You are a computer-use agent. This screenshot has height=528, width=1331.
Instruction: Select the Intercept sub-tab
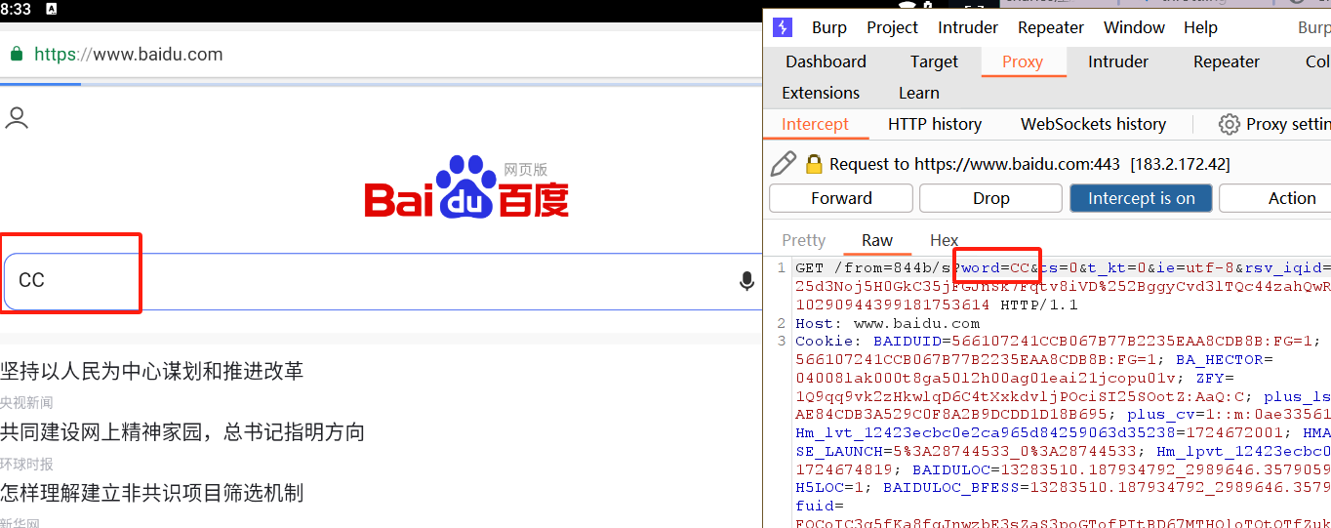(815, 124)
